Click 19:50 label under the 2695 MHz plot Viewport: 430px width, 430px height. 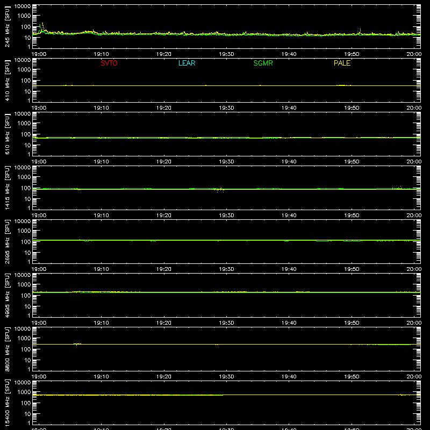click(x=352, y=269)
